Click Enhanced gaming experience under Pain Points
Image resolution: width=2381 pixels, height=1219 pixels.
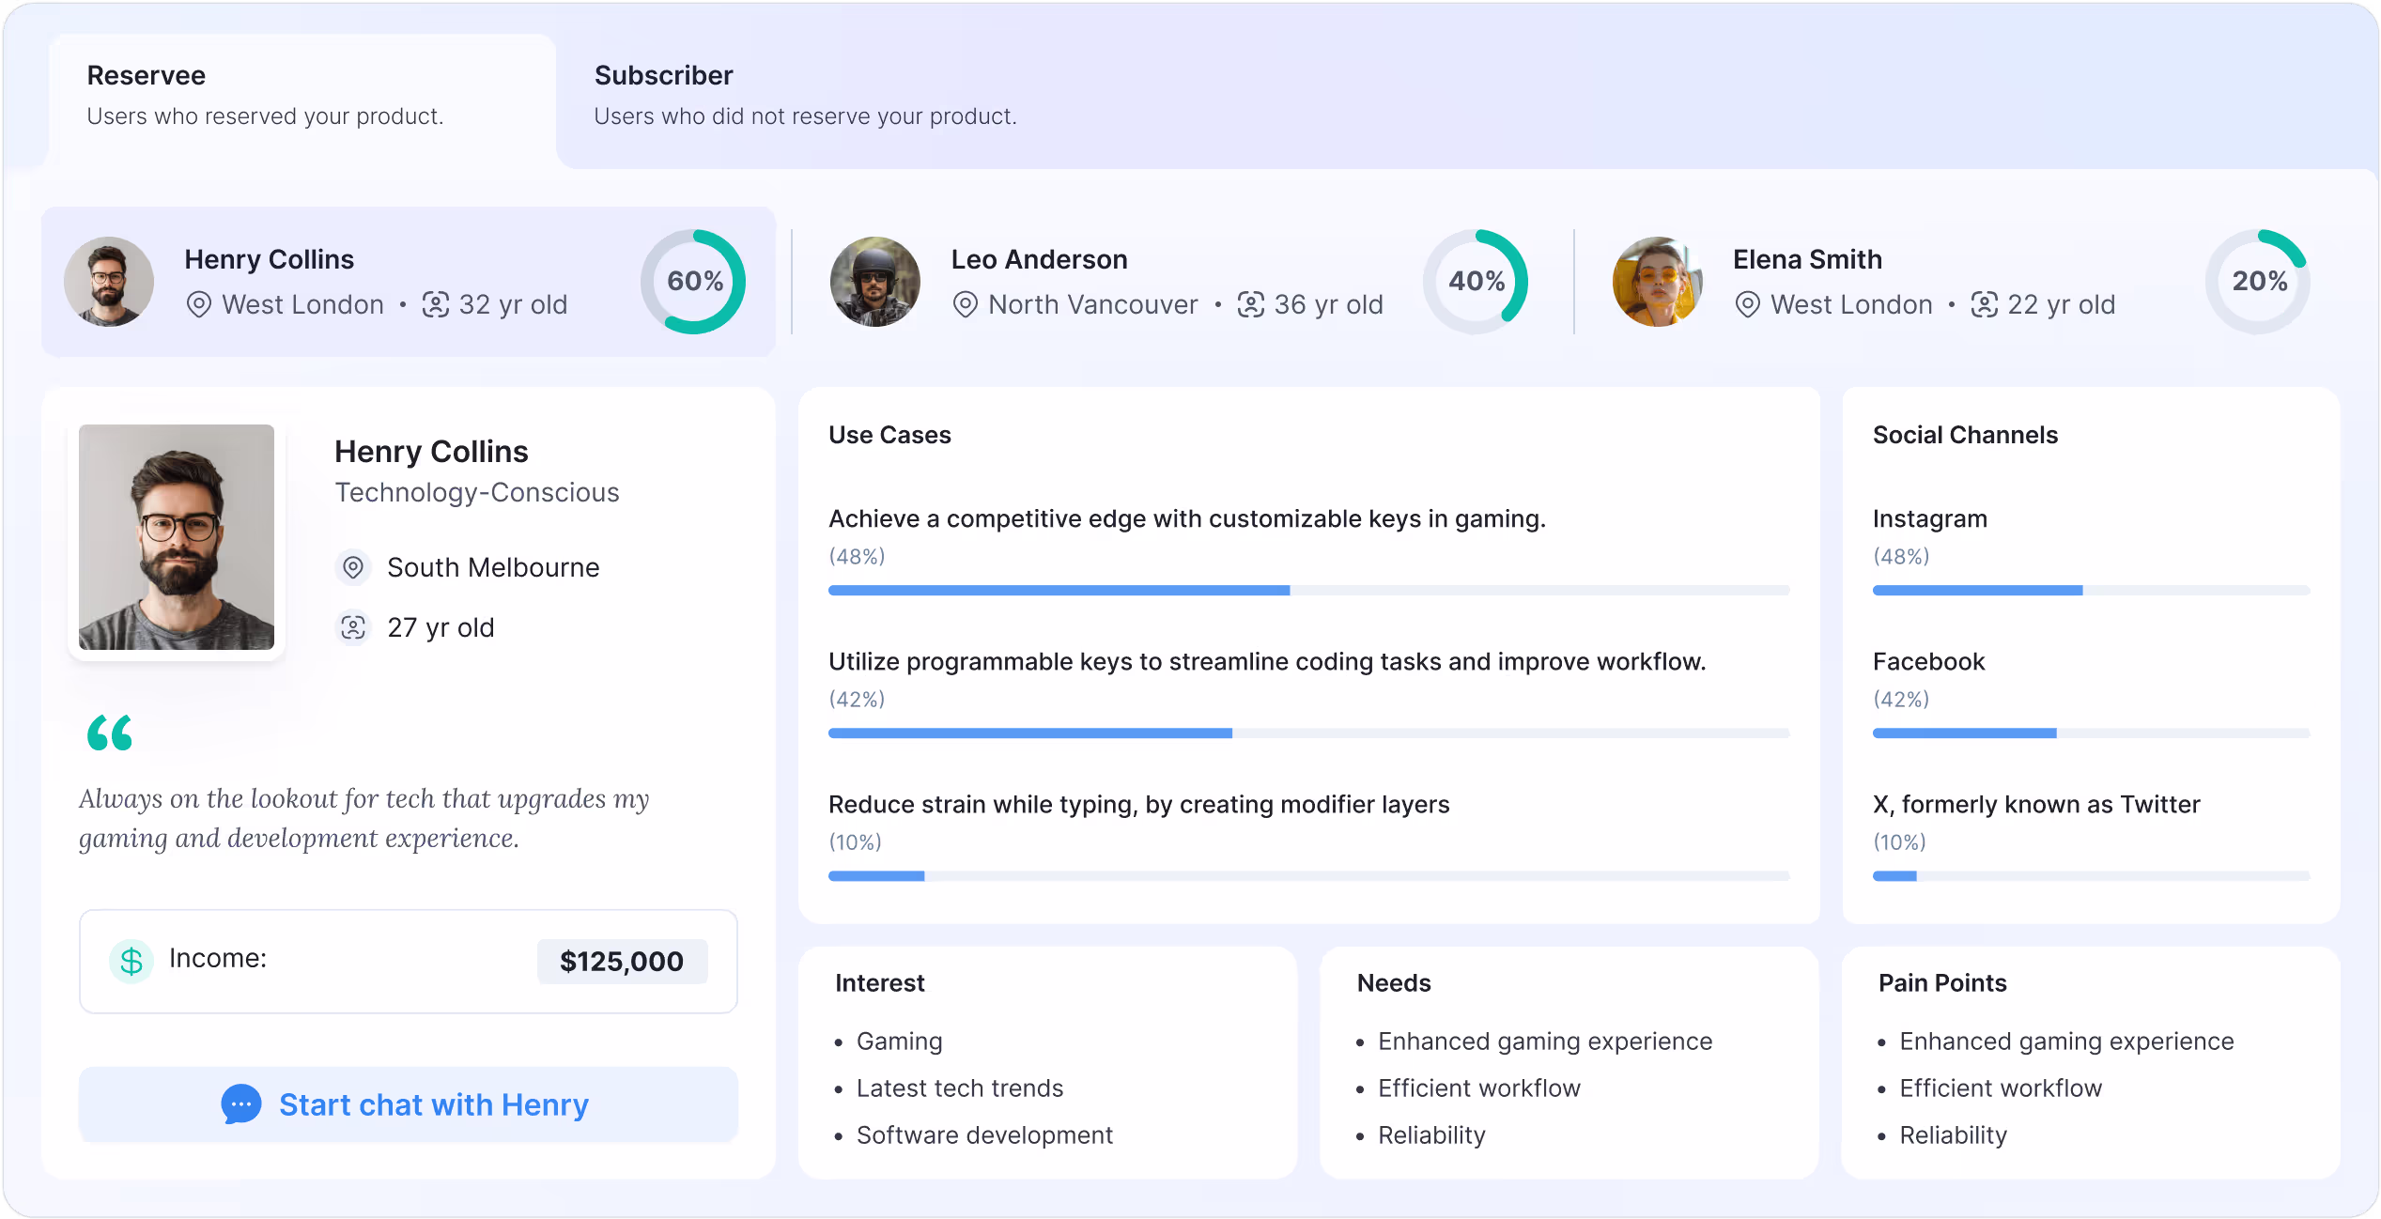click(2066, 1041)
